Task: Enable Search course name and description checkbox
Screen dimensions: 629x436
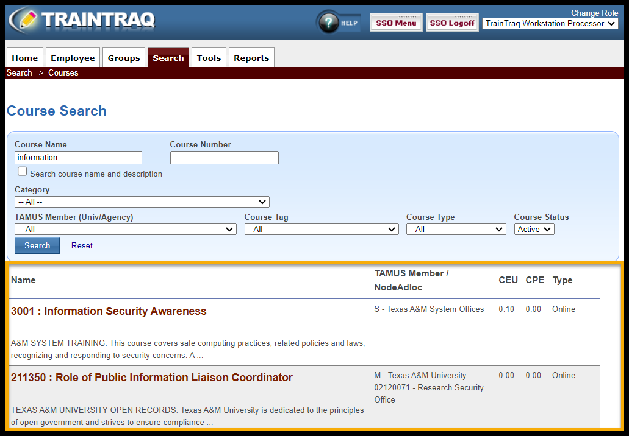Action: tap(23, 172)
